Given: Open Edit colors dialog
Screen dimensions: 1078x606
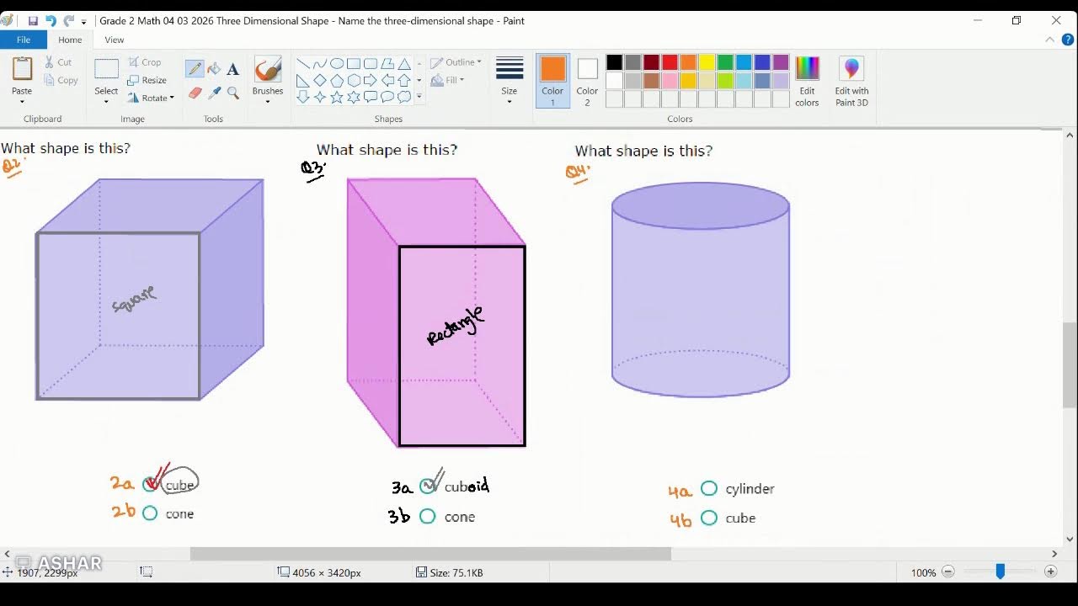Looking at the screenshot, I should (x=807, y=82).
